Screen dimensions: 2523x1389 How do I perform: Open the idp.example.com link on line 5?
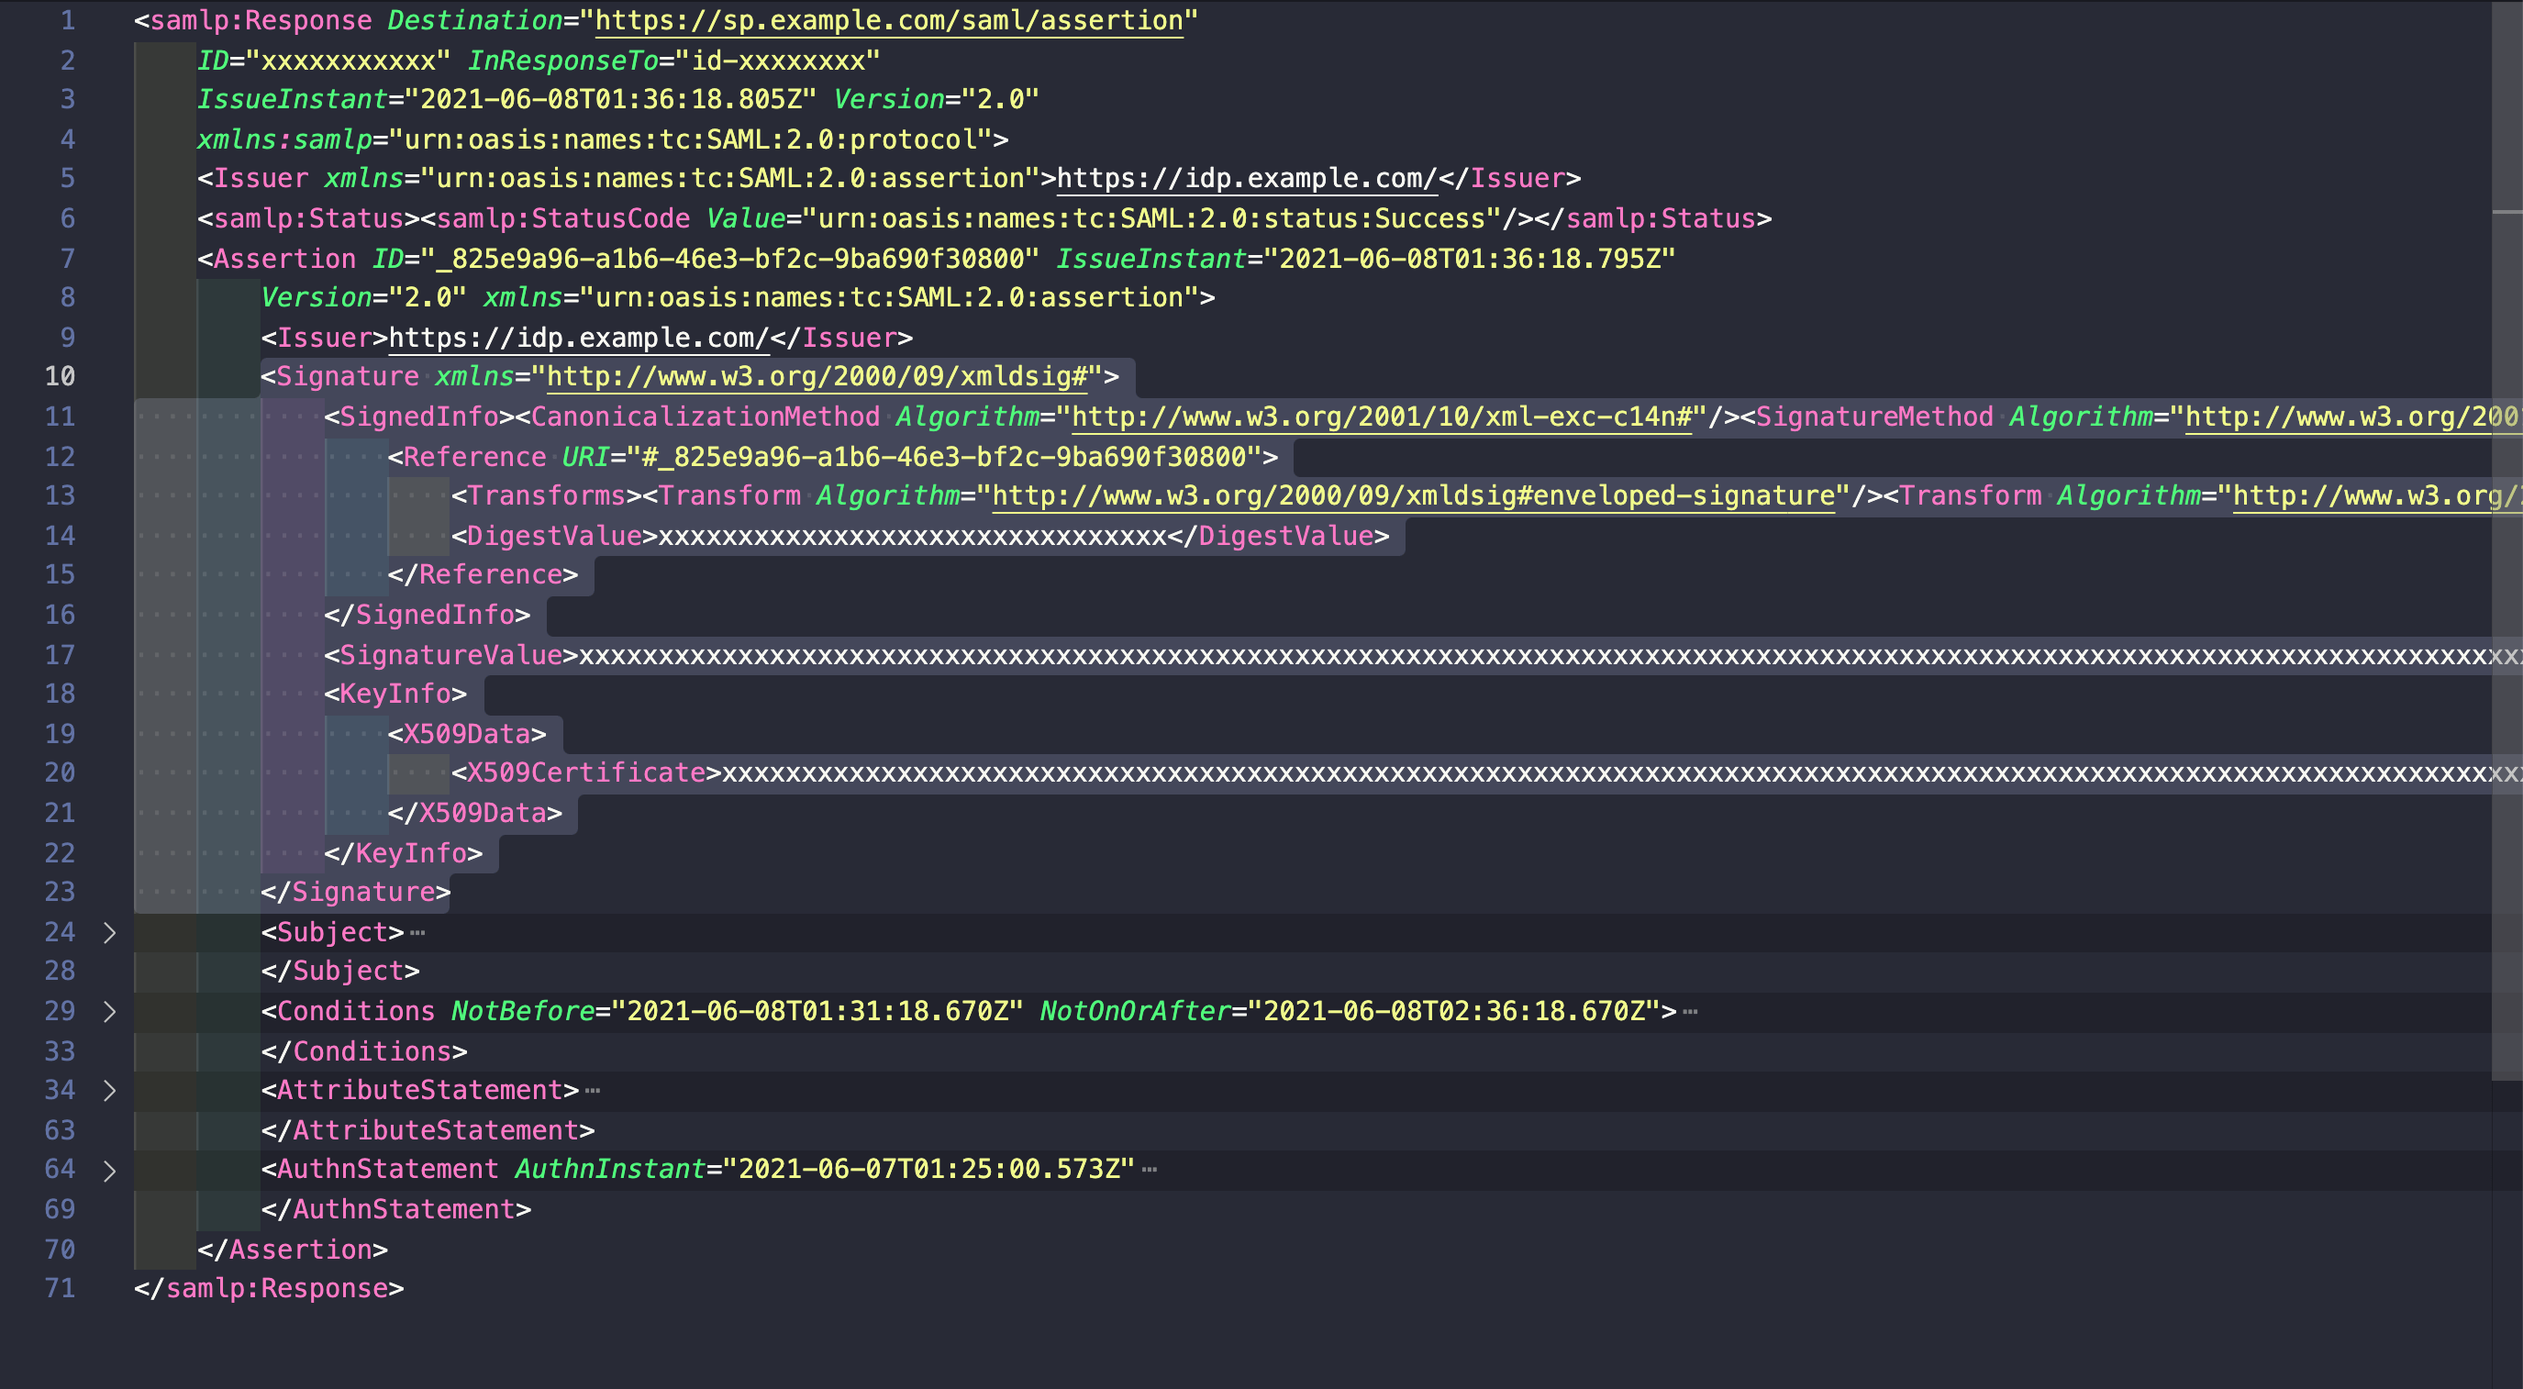pos(1246,178)
